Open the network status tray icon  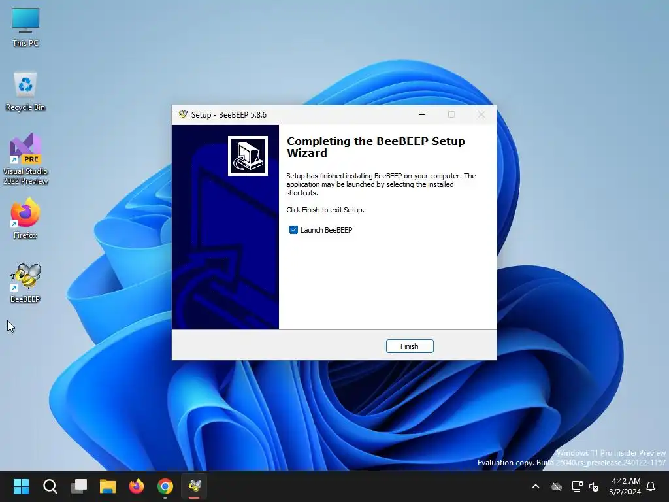click(577, 486)
